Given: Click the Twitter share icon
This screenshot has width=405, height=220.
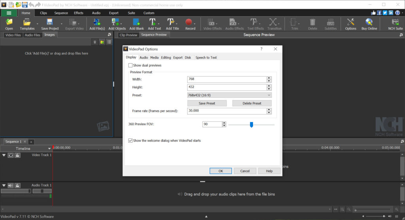Looking at the screenshot, I should point(385,13).
